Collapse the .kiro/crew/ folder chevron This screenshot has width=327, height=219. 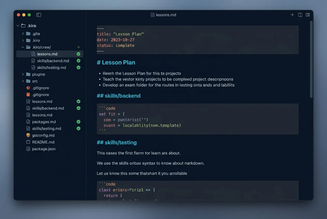[23, 47]
